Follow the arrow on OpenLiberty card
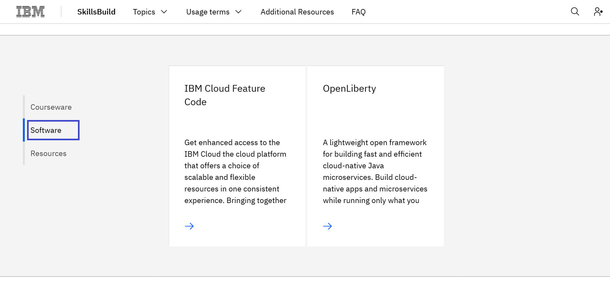 click(328, 226)
